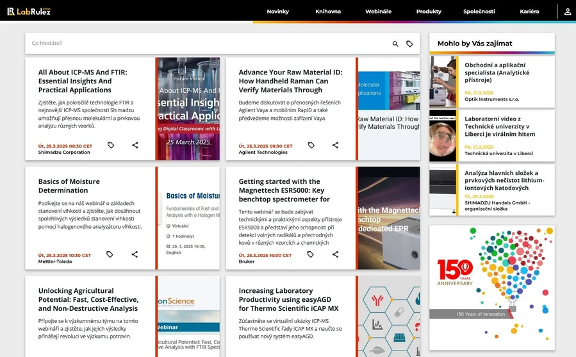Click 'Út, 25.3.2025 10:30 CET' date
Viewport: 576px width, 357px height.
65,255
